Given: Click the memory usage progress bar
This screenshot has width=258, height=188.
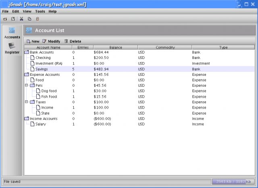Looking at the screenshot, I should (233, 182).
